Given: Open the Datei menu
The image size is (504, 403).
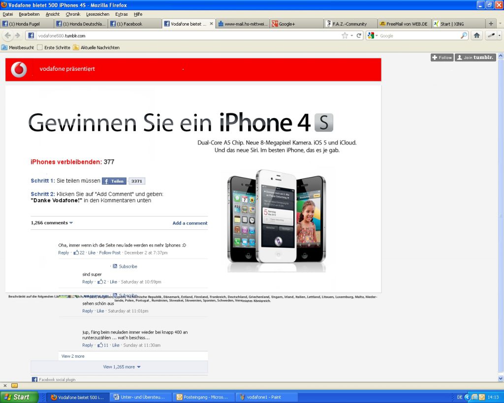Looking at the screenshot, I should click(8, 14).
